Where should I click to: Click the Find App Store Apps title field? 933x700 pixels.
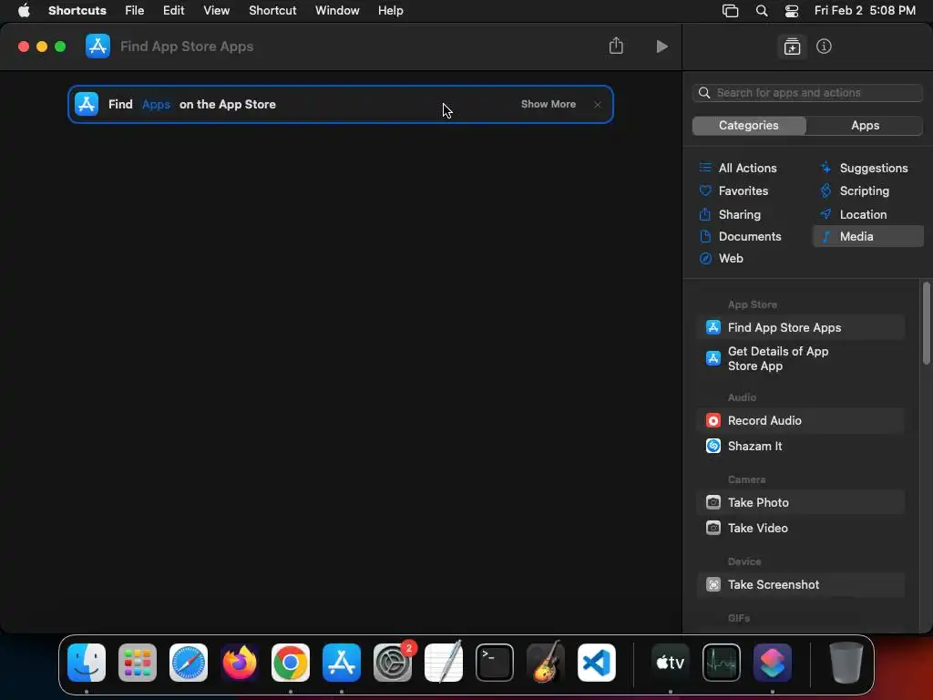point(187,46)
